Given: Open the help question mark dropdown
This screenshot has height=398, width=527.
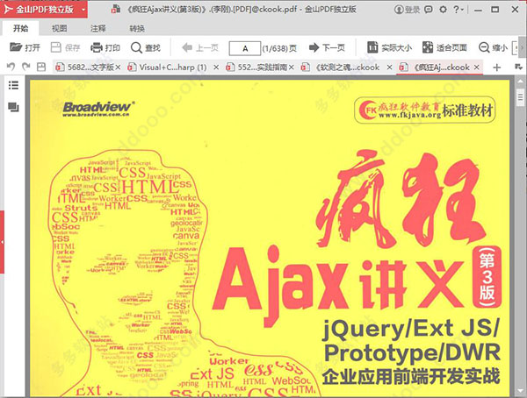Looking at the screenshot, I should (458, 10).
